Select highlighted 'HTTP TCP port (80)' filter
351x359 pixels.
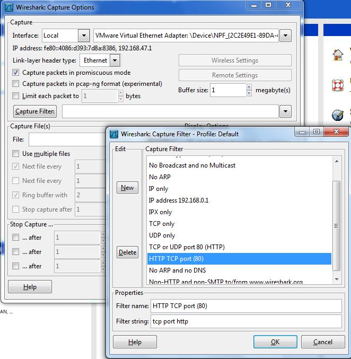click(x=239, y=259)
